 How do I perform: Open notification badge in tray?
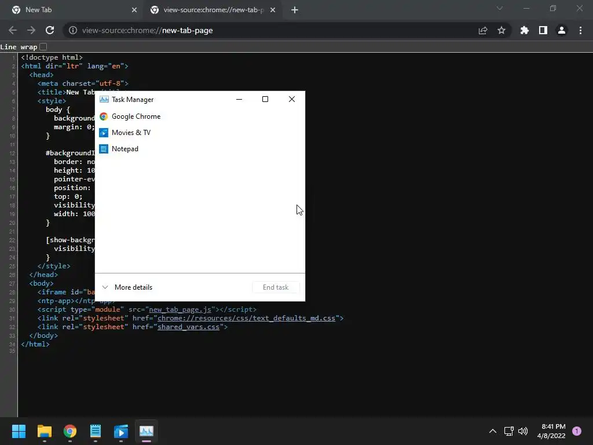pos(577,431)
